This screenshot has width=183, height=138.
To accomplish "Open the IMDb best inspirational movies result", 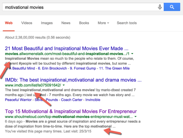I will click(x=73, y=80).
